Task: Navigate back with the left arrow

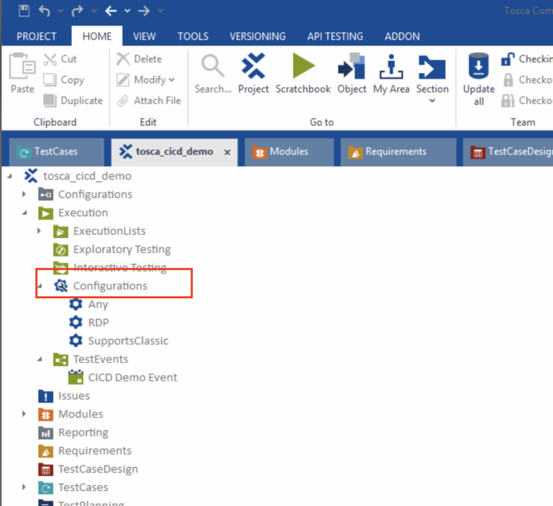Action: (111, 11)
